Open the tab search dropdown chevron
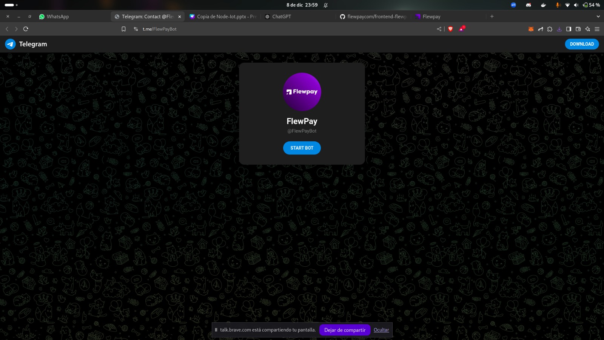604x340 pixels. [598, 17]
